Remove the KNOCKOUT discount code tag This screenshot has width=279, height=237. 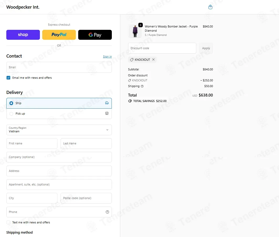click(x=153, y=60)
